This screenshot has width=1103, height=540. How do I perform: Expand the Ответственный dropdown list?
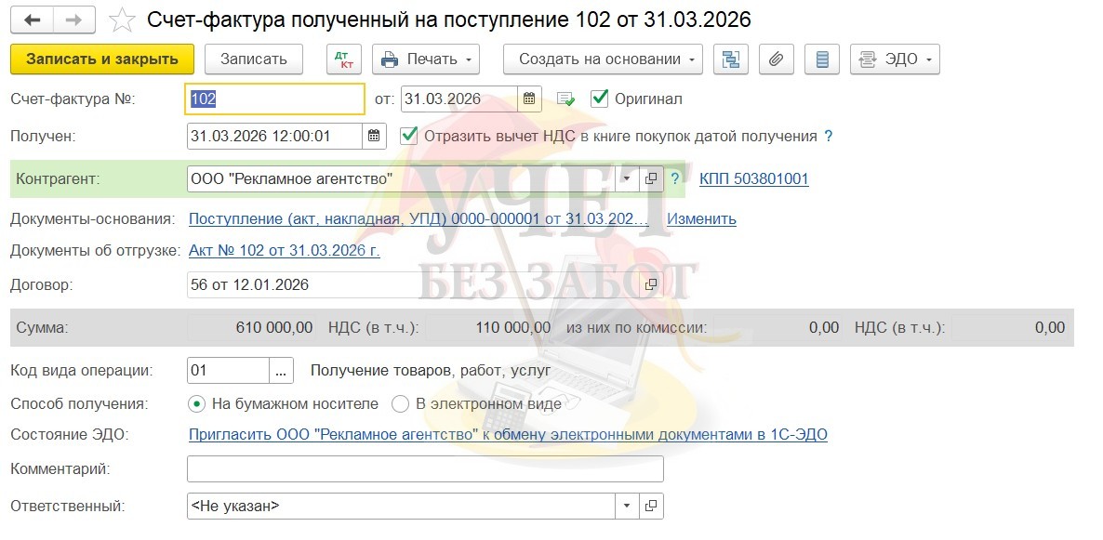click(x=627, y=506)
